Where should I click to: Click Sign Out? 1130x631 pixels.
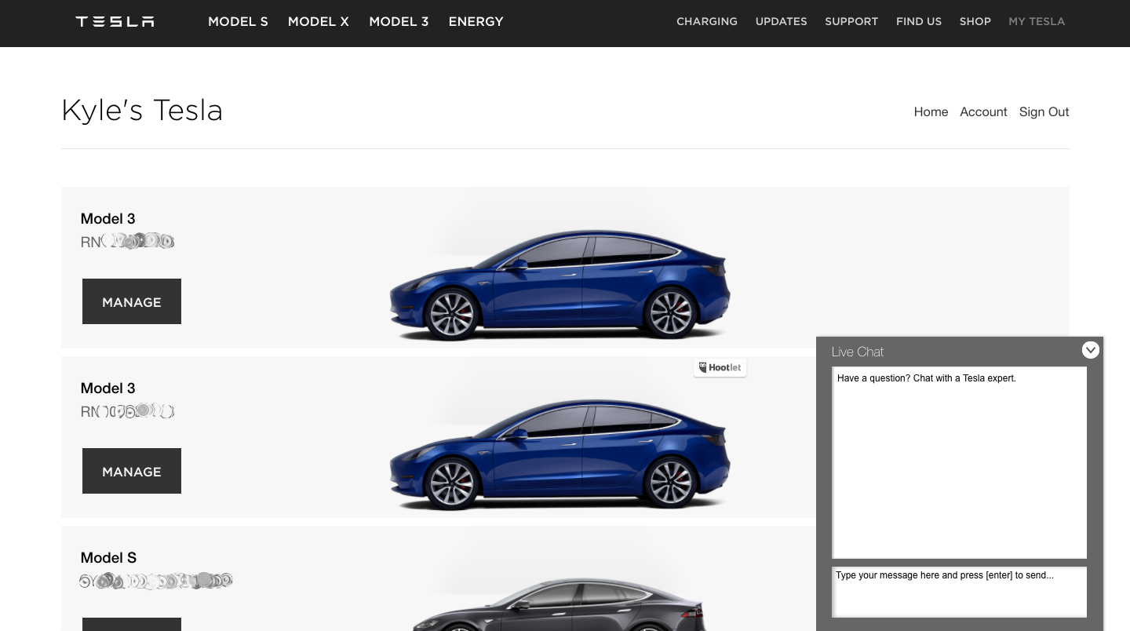(1044, 111)
